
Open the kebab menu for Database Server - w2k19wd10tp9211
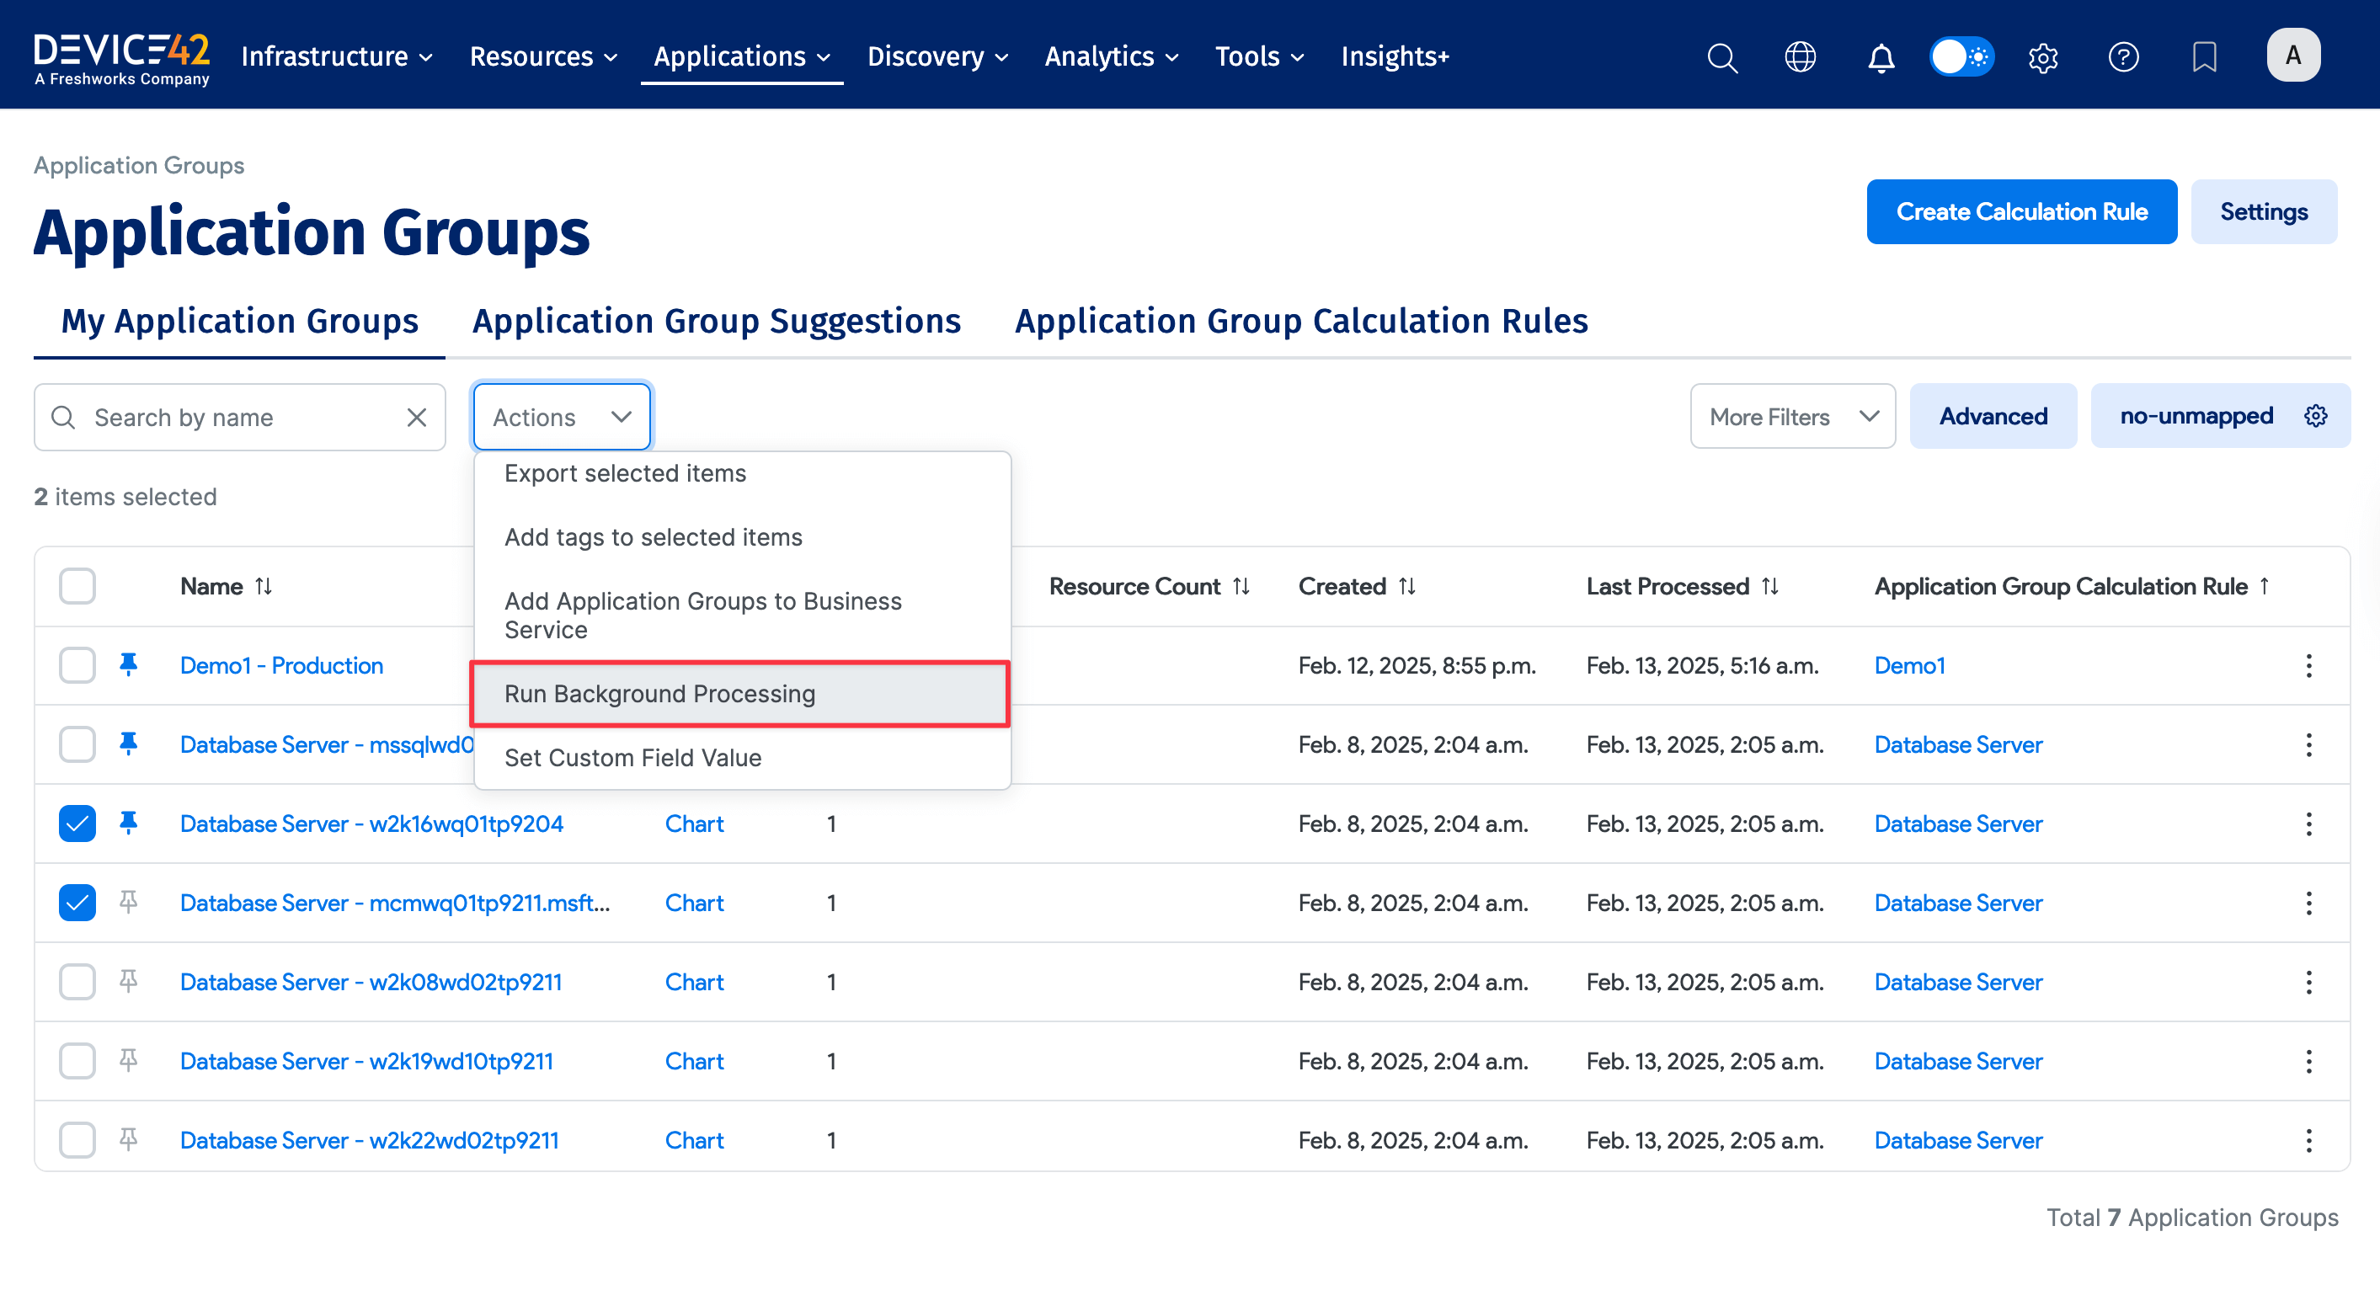click(2310, 1061)
